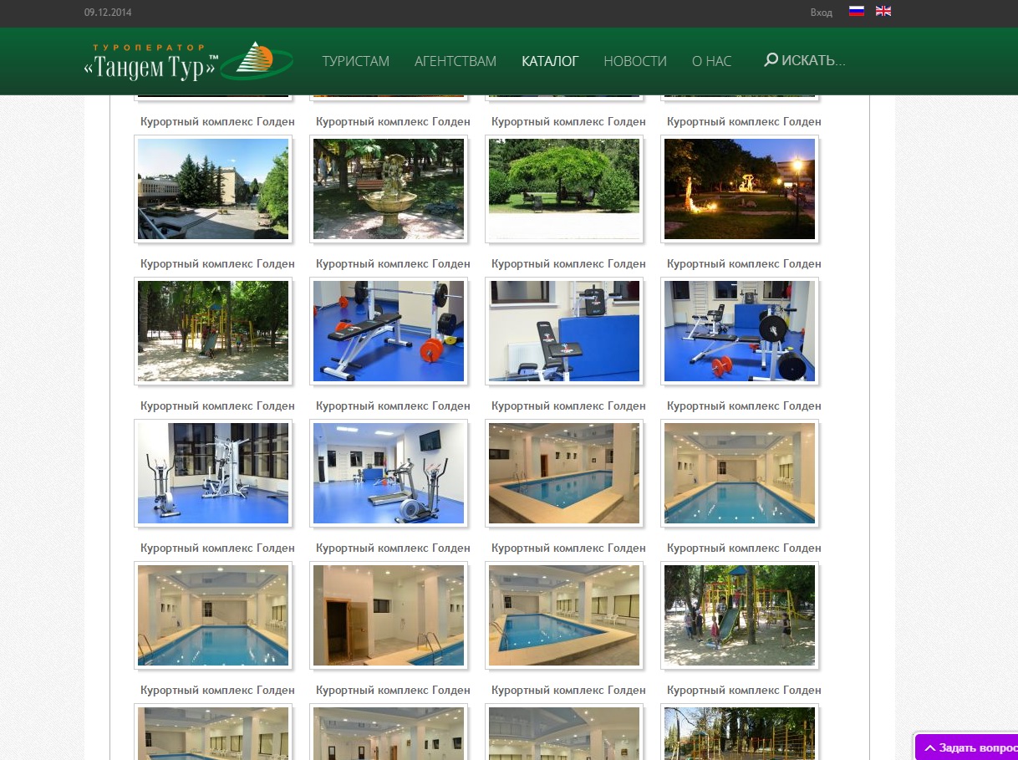Screen dimensions: 1018x760
Task: Open the night illuminated park photo
Action: pyautogui.click(x=740, y=189)
